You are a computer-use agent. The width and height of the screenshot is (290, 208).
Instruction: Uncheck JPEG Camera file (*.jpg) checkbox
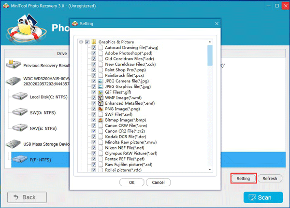coord(94,81)
